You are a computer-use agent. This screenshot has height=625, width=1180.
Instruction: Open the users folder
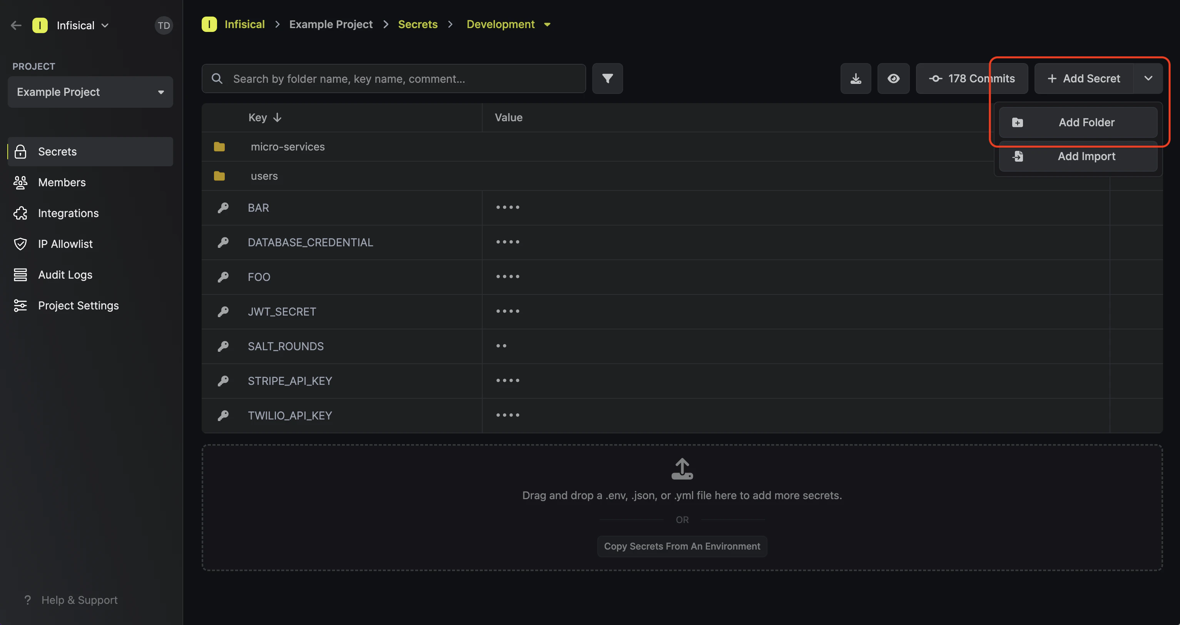[264, 176]
